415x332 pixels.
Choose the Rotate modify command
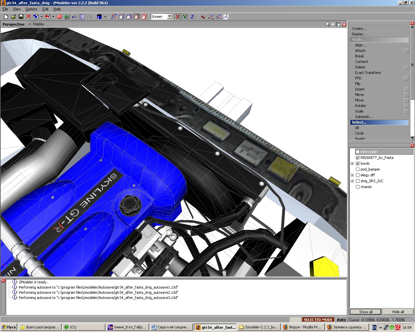[360, 106]
